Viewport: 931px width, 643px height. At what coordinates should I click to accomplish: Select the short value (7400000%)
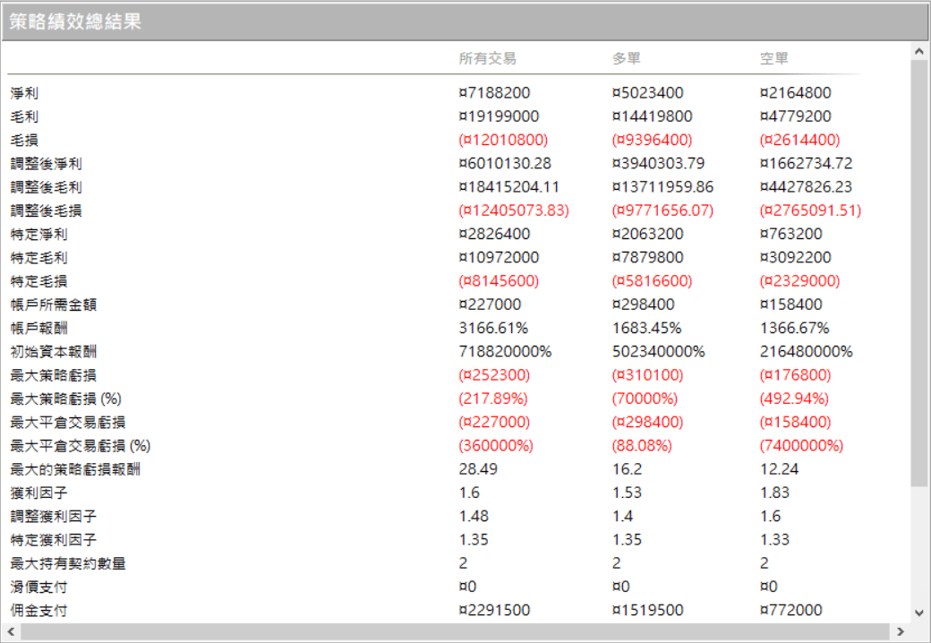tap(801, 446)
